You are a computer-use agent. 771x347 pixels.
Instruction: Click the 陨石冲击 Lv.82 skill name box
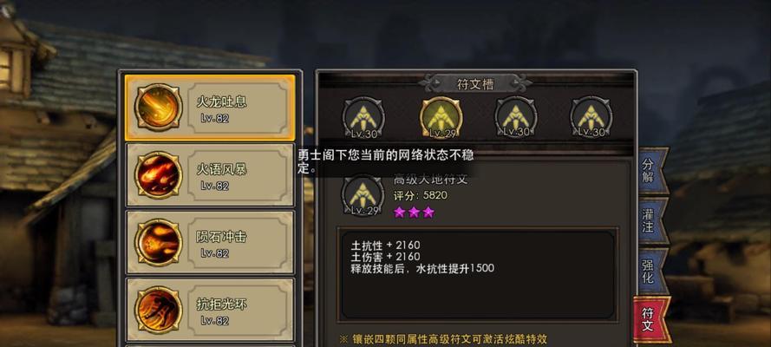[238, 243]
